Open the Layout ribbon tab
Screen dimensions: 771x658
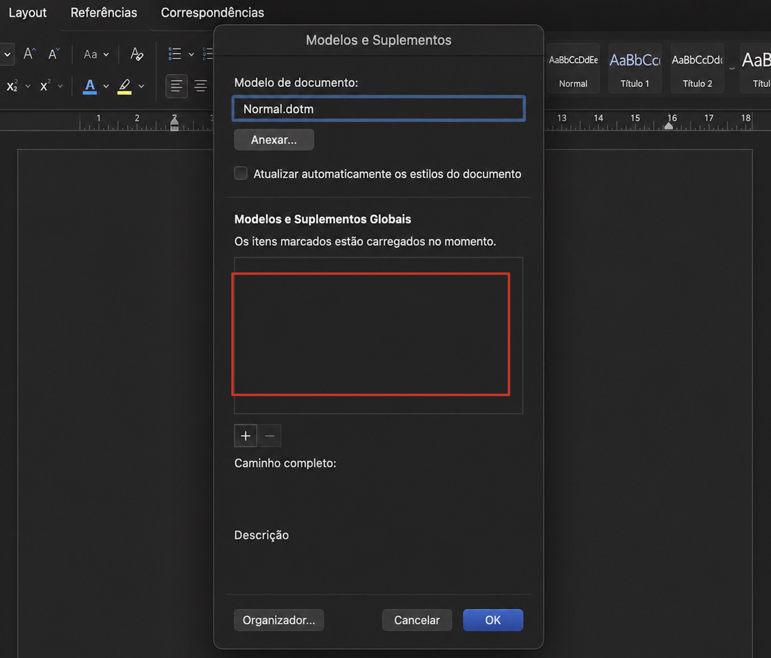28,12
